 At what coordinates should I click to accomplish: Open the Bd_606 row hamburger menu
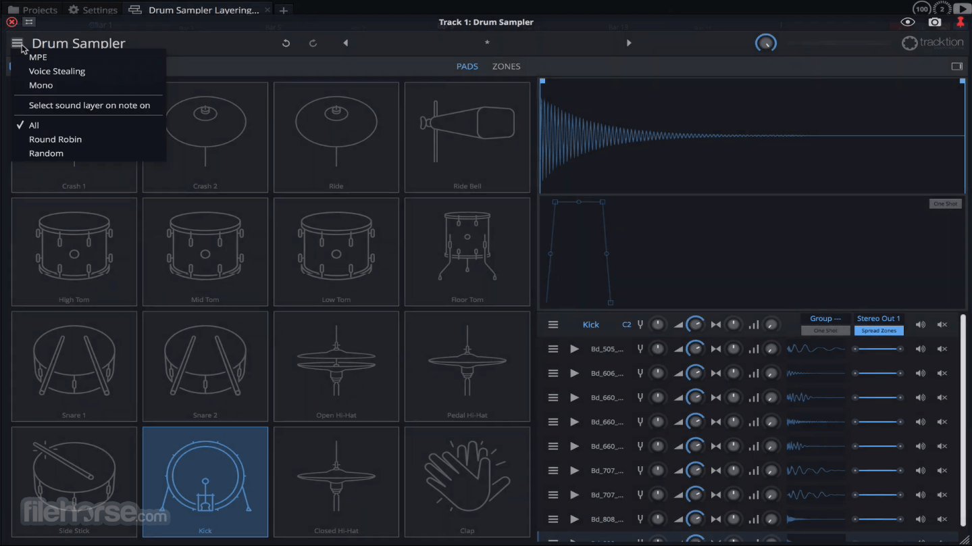tap(553, 373)
